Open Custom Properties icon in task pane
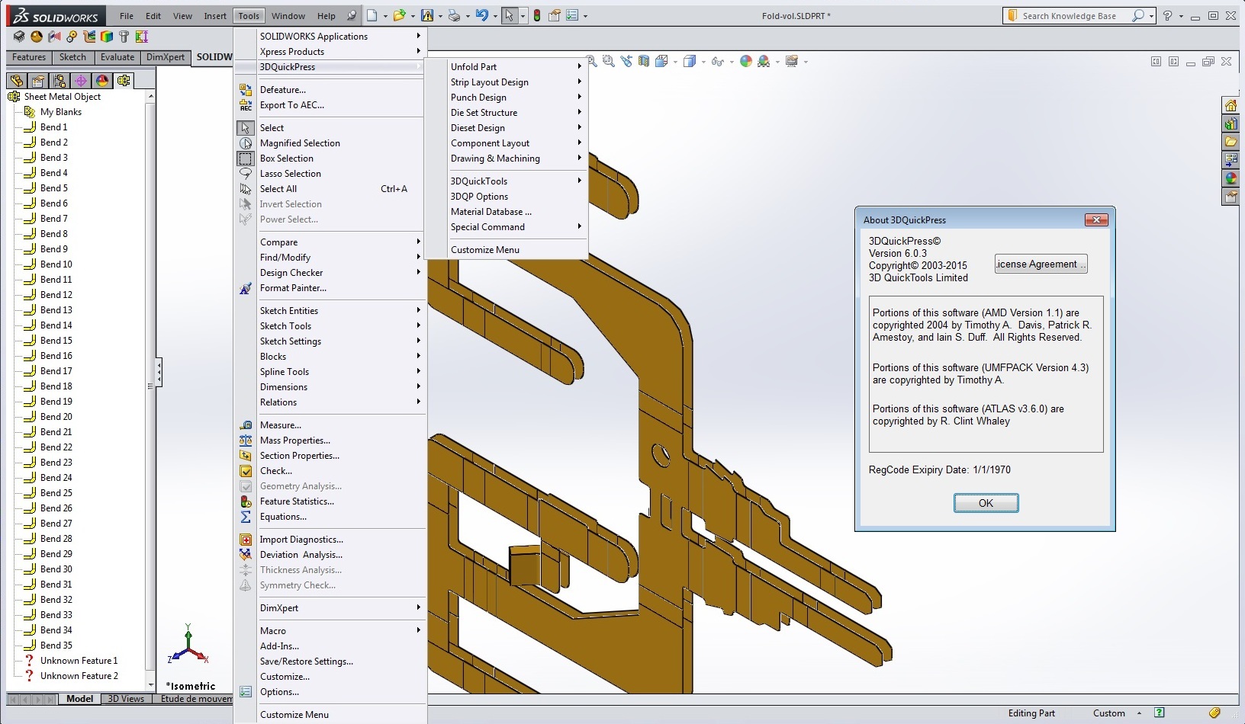Screen dimensions: 1245x724 coord(1231,197)
